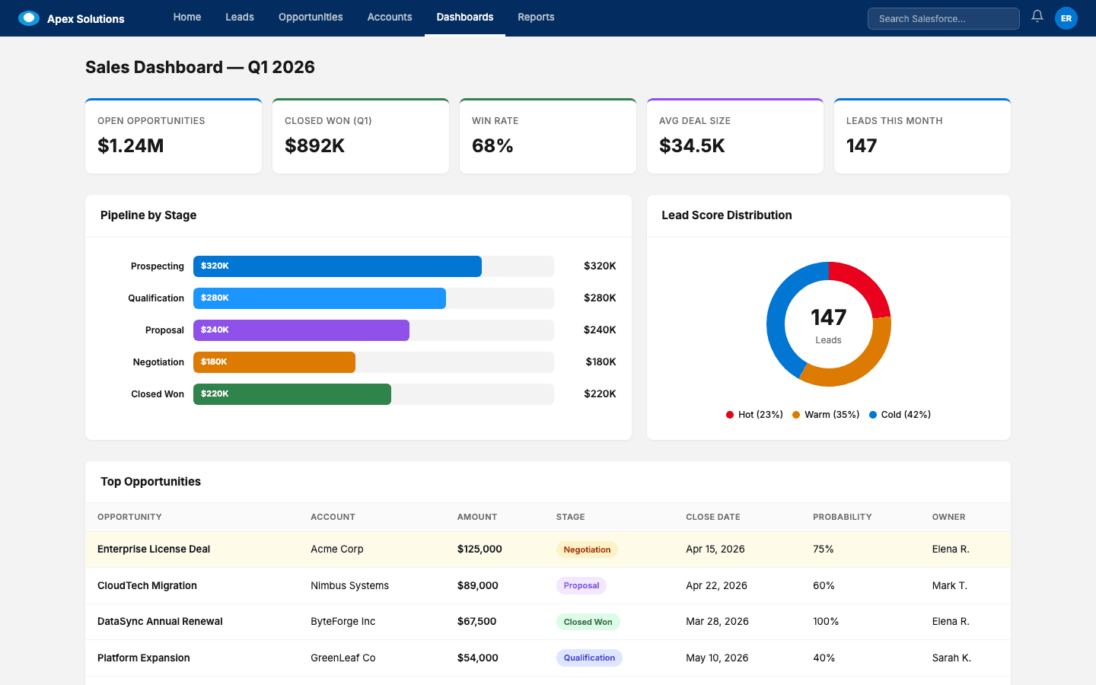
Task: Click the Qualification $280K pipeline bar
Action: 320,298
